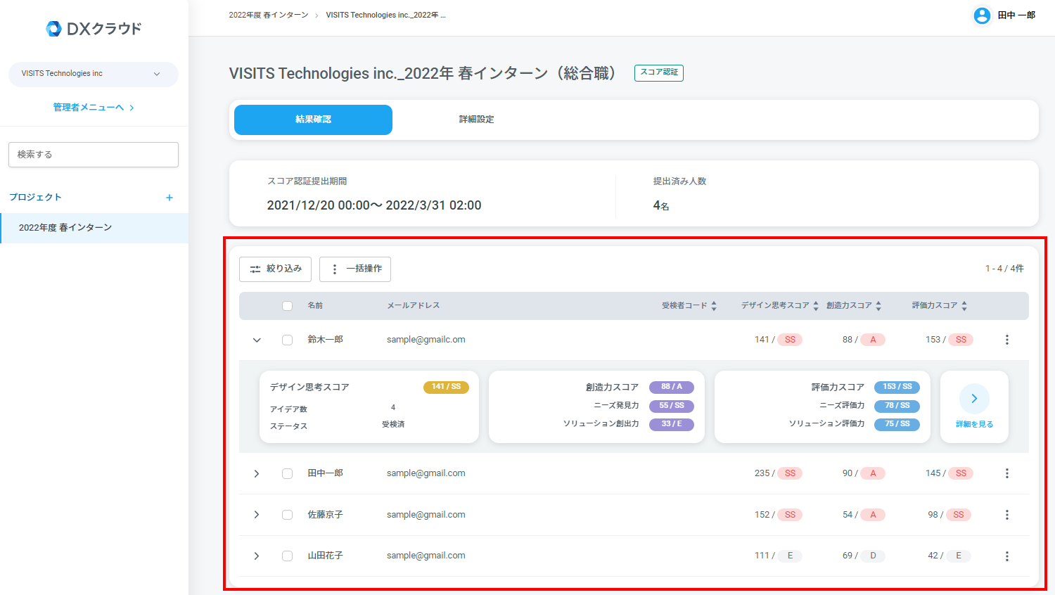1055x595 pixels.
Task: Add a project with the plus icon
Action: [169, 198]
